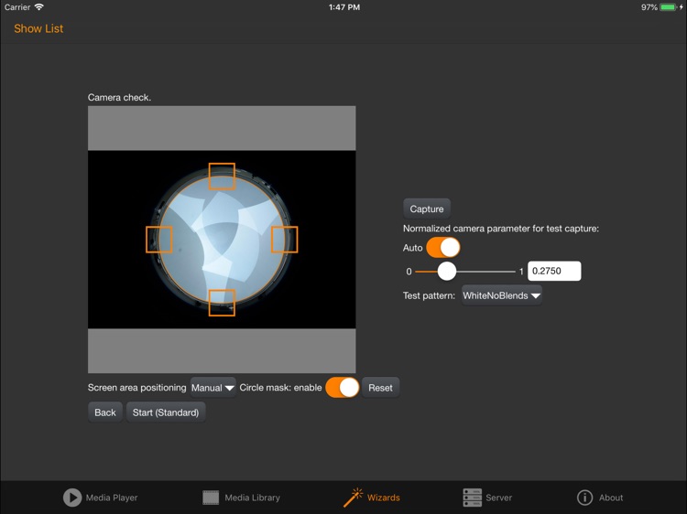Select the left orange mask handle
The image size is (687, 514).
[159, 240]
